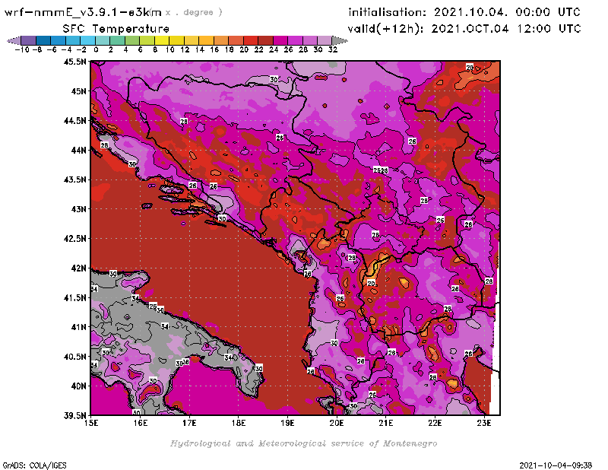Screen dimensions: 608x470
Task: Click the 19E longitude axis label
Action: (288, 423)
